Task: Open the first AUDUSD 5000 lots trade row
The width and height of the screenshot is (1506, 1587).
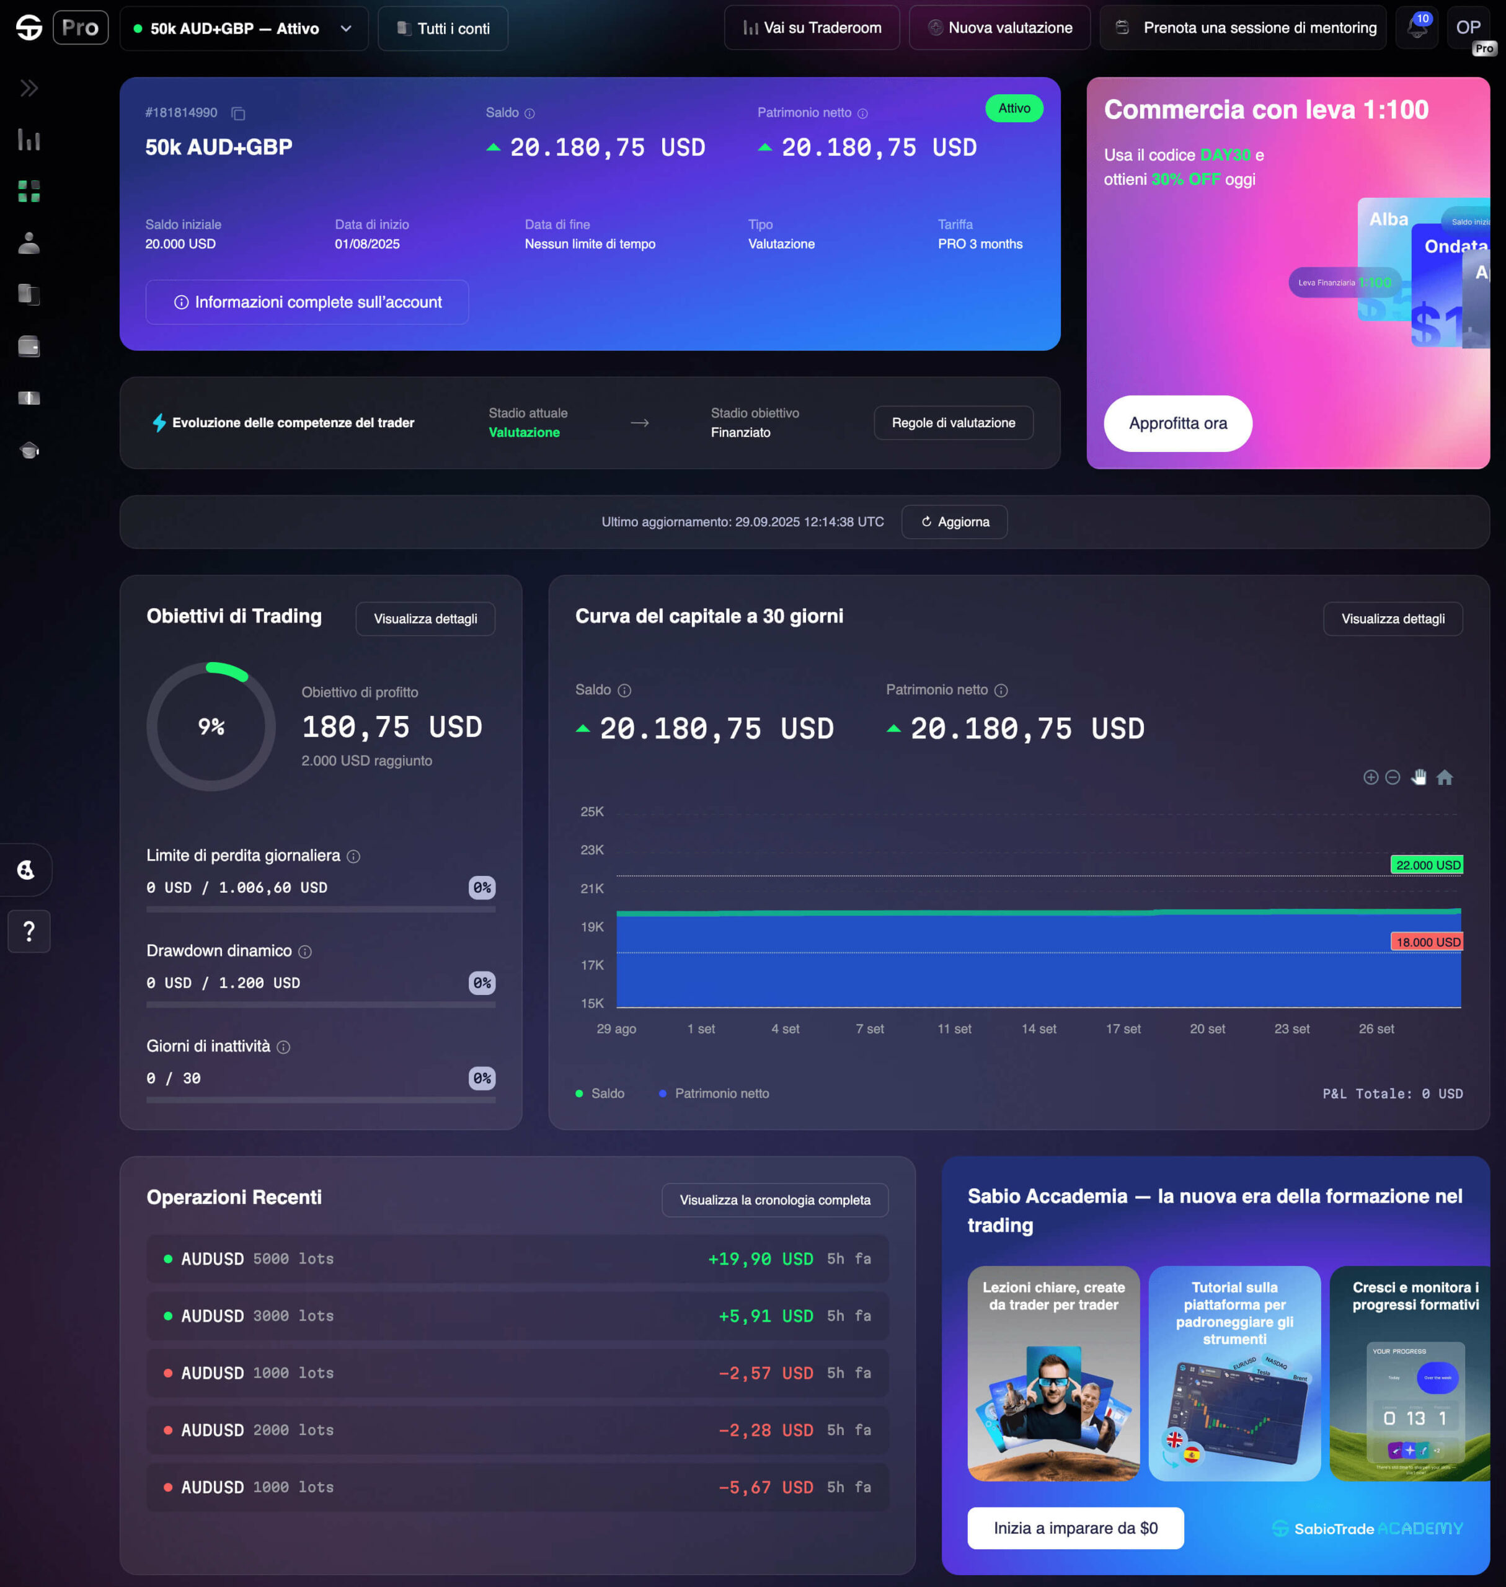Action: point(517,1258)
